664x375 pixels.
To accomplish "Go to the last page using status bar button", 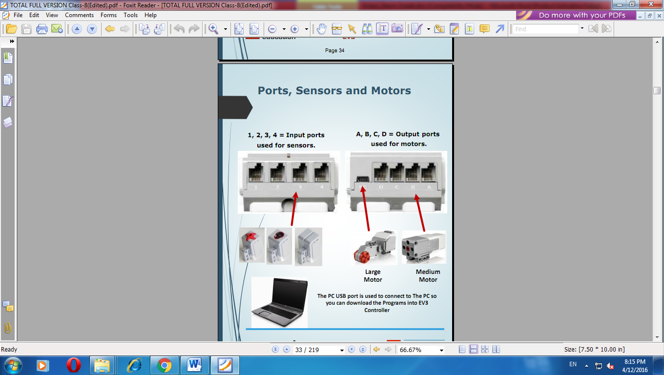I will click(x=363, y=350).
